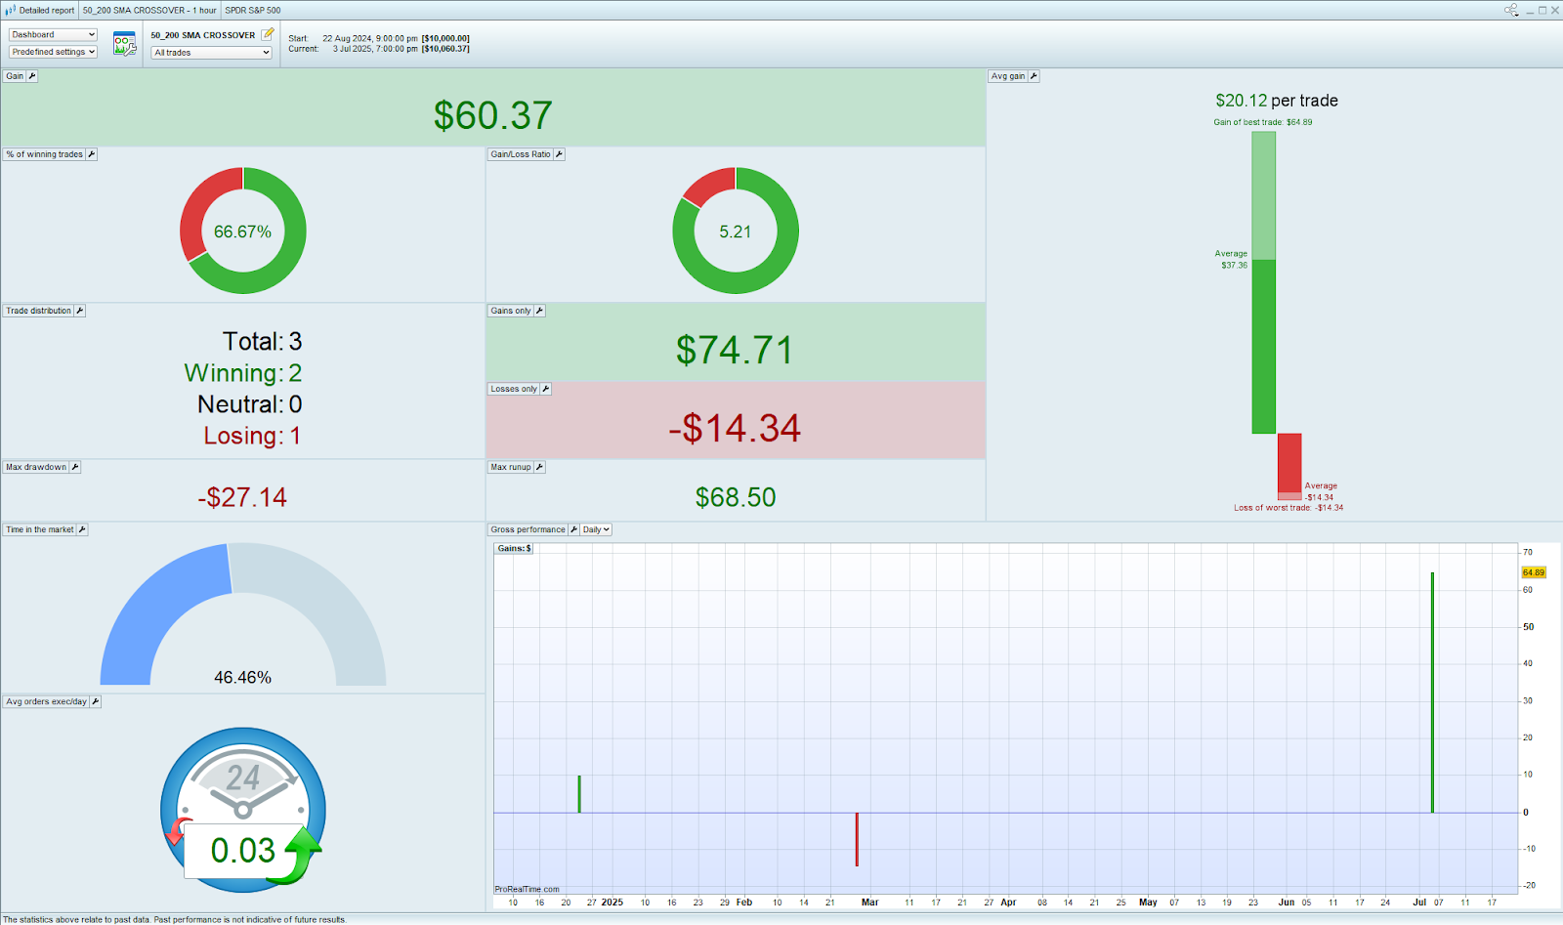Open % of winning trades widget settings
Image resolution: width=1563 pixels, height=925 pixels.
click(x=91, y=154)
